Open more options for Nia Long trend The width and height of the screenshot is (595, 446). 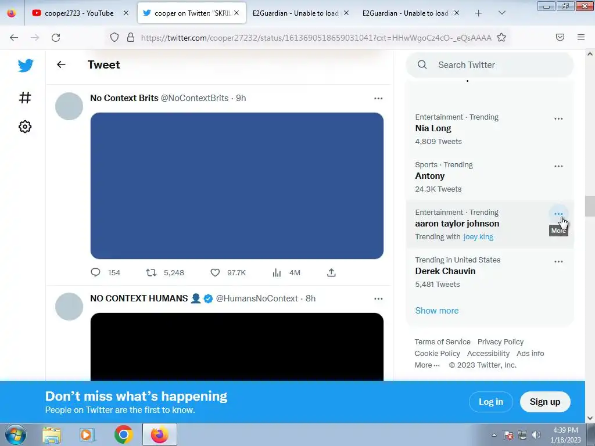[x=558, y=118]
